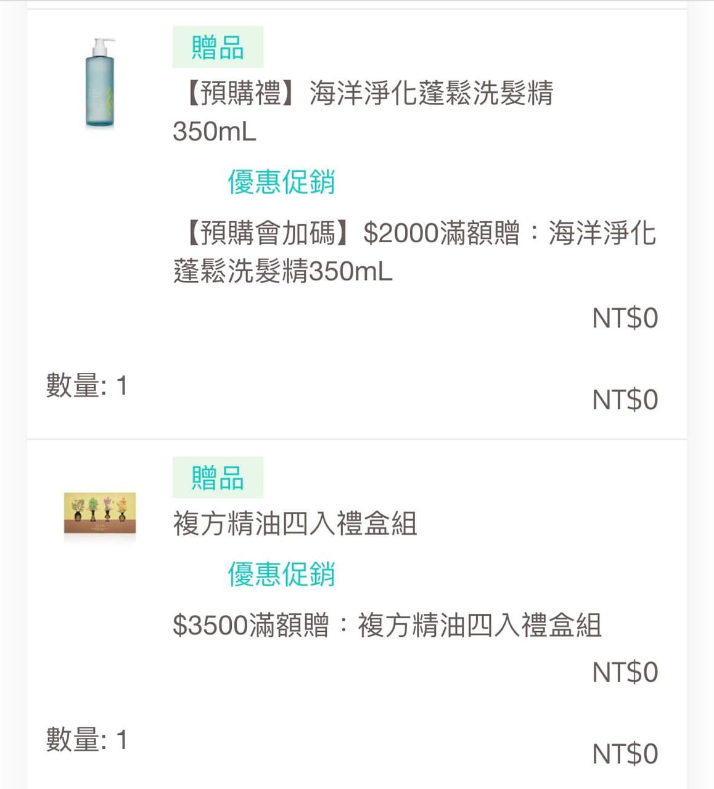Open the shampoo bottle product thumbnail

pyautogui.click(x=100, y=83)
